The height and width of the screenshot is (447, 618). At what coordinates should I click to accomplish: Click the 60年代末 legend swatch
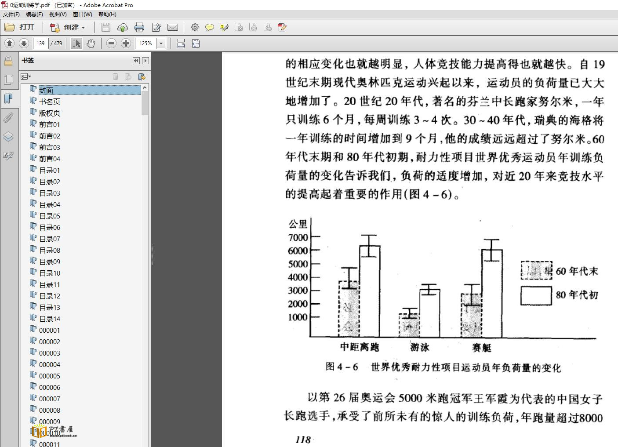click(536, 270)
